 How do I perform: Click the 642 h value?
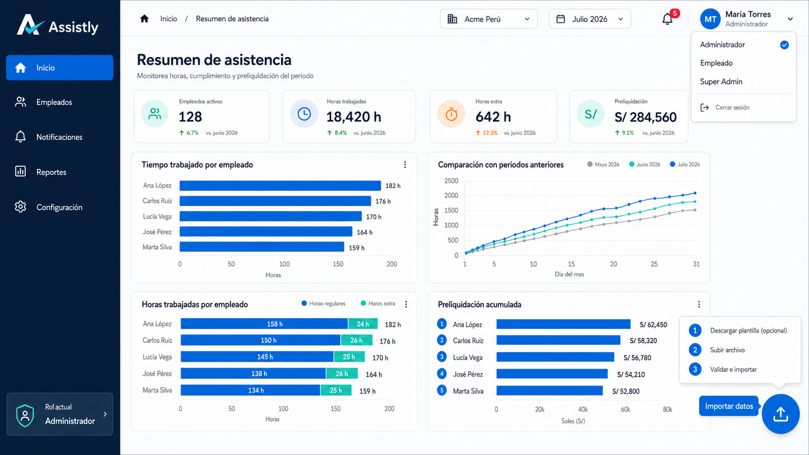pos(493,117)
